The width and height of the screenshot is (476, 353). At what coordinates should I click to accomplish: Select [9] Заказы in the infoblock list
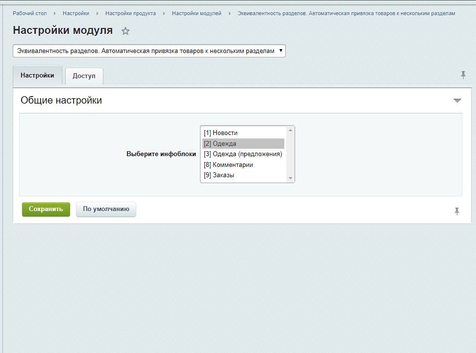point(219,175)
